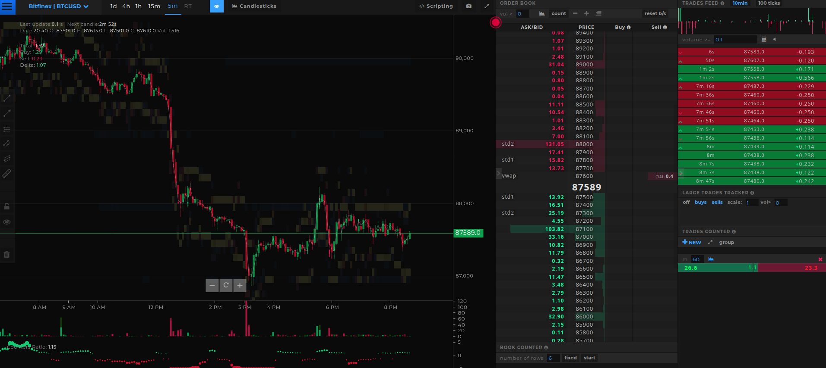Turn off the large trades tracker
The width and height of the screenshot is (826, 368).
click(686, 202)
